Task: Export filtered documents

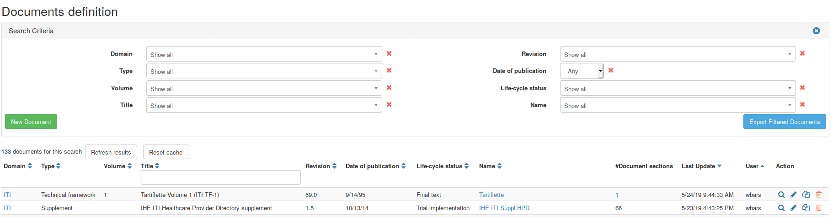Action: coord(784,122)
